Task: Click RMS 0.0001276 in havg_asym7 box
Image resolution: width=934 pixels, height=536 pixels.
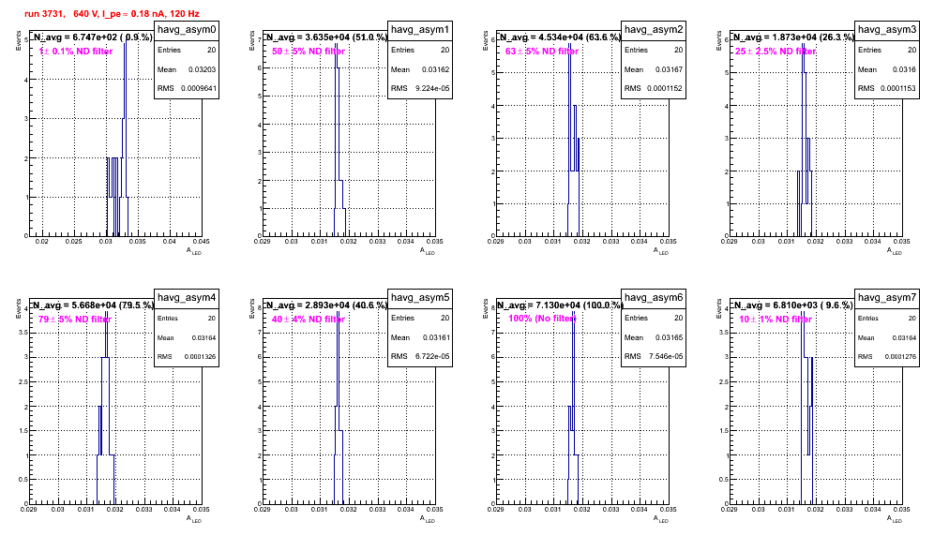Action: coord(887,357)
